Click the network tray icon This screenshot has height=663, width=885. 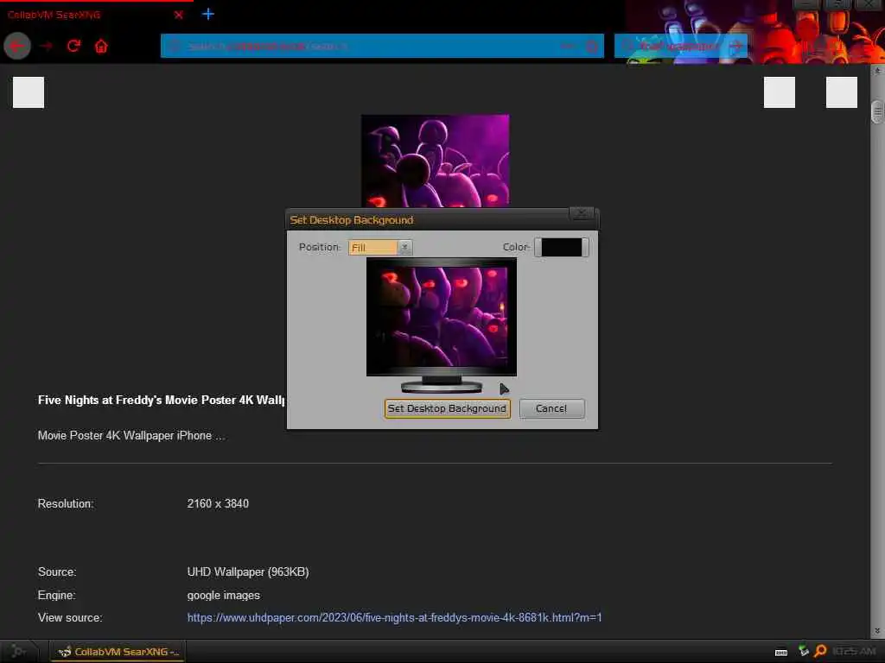pyautogui.click(x=804, y=651)
